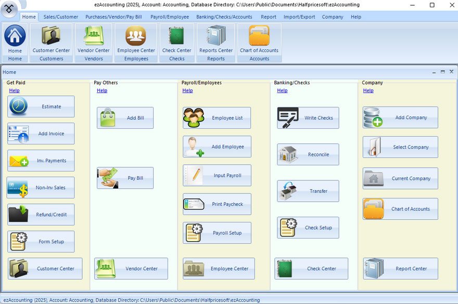Image resolution: width=458 pixels, height=304 pixels.
Task: Open the ezAccounting application orb menu
Action: (x=9, y=9)
